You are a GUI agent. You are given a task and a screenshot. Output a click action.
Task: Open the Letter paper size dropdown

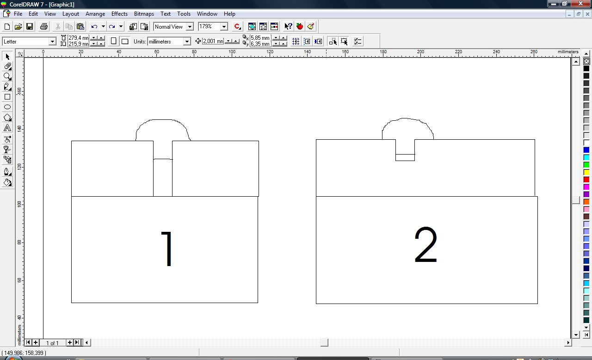(52, 42)
